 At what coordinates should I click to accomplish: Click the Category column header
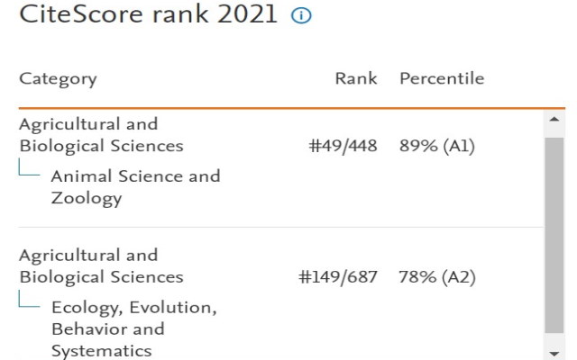[x=58, y=78]
